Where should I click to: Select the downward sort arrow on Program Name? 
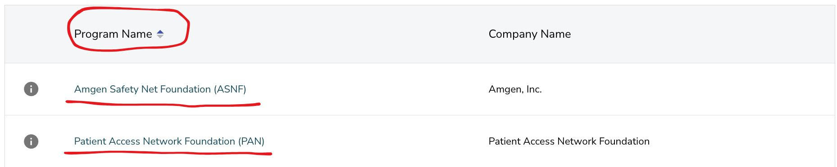pos(160,36)
